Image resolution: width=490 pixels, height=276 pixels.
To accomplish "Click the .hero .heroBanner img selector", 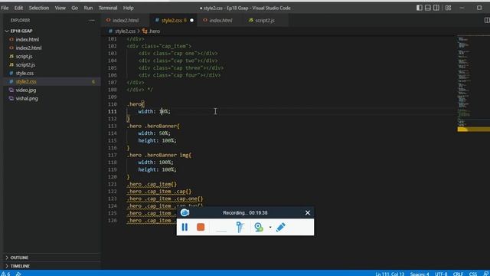I will point(158,155).
